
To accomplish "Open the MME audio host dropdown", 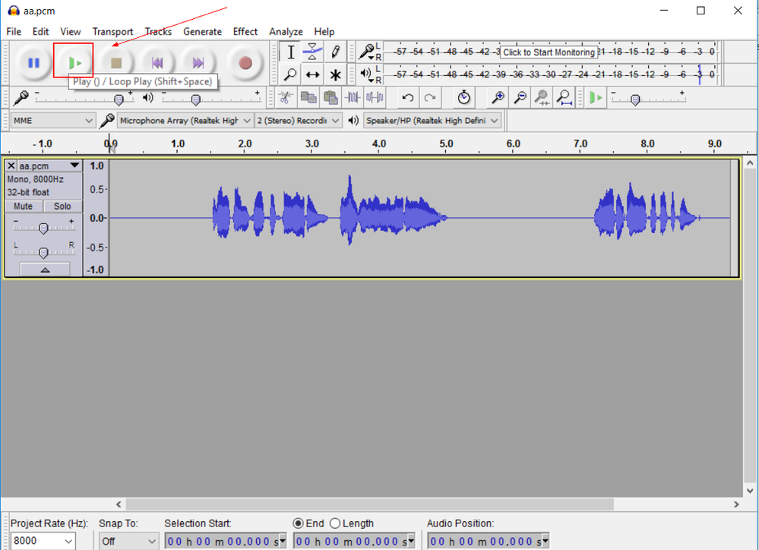I will pyautogui.click(x=52, y=121).
